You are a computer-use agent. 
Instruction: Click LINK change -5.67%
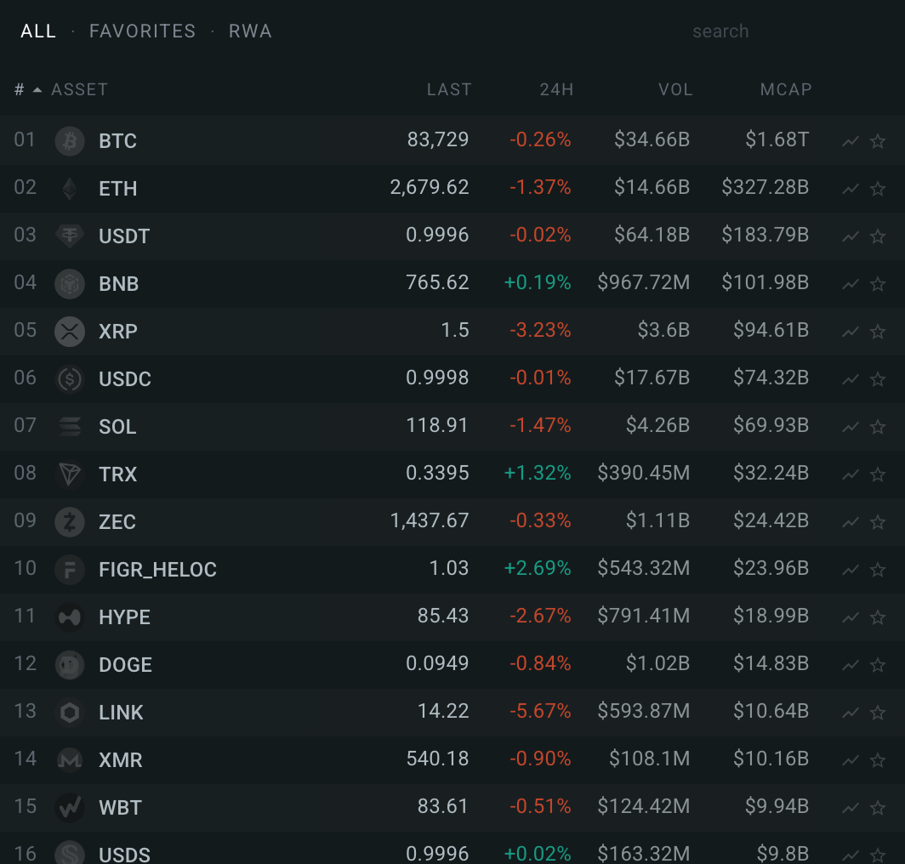pos(540,711)
